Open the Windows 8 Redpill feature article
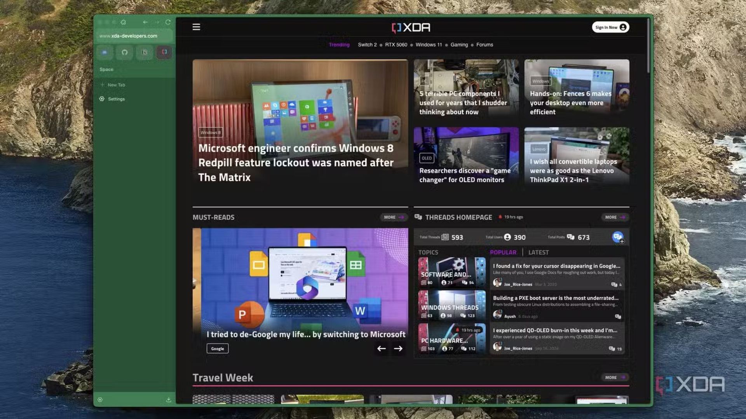The height and width of the screenshot is (419, 746). (296, 163)
